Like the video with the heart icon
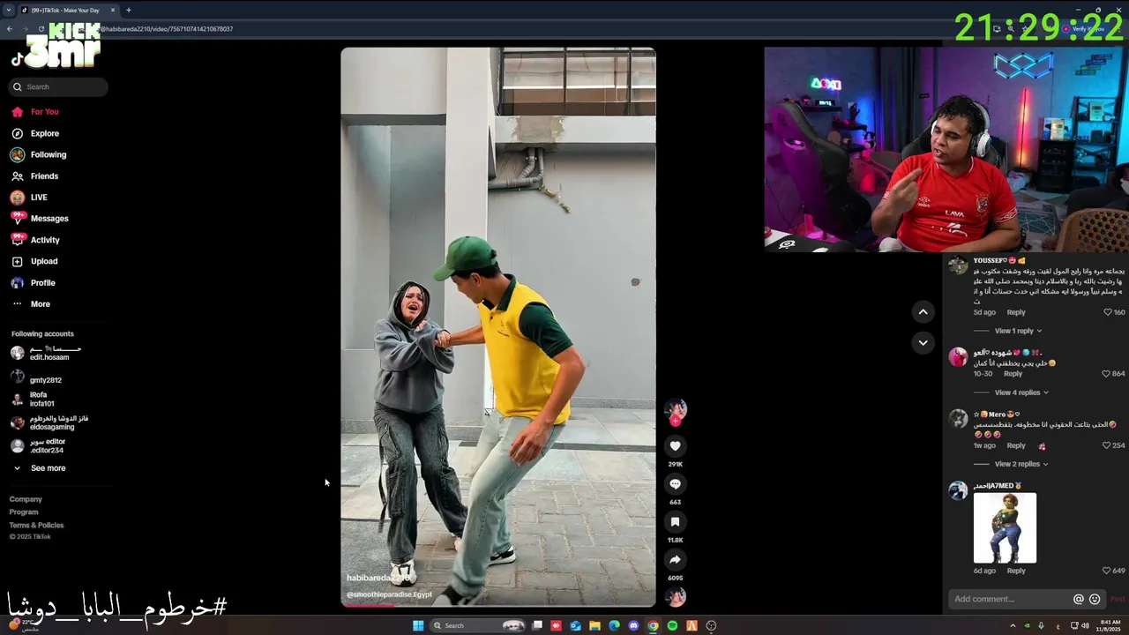The height and width of the screenshot is (635, 1129). 675,446
